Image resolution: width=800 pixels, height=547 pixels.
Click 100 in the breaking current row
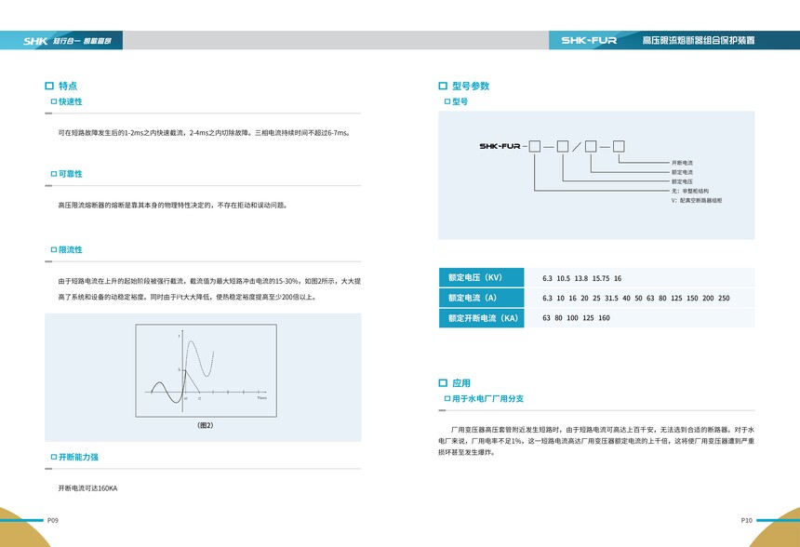[572, 318]
